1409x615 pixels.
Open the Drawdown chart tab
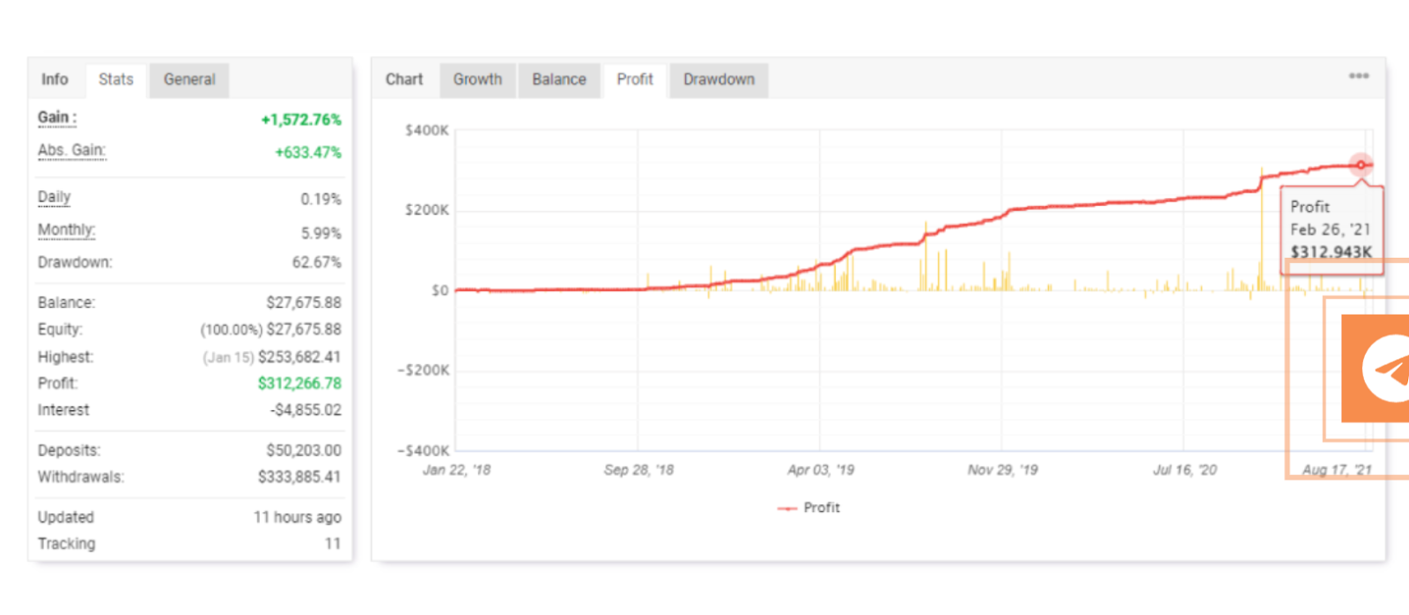tap(719, 79)
